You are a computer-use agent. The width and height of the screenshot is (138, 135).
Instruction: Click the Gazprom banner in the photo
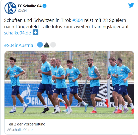pyautogui.click(x=35, y=95)
